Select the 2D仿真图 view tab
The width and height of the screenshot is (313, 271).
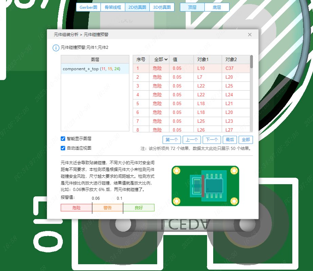coord(137,7)
